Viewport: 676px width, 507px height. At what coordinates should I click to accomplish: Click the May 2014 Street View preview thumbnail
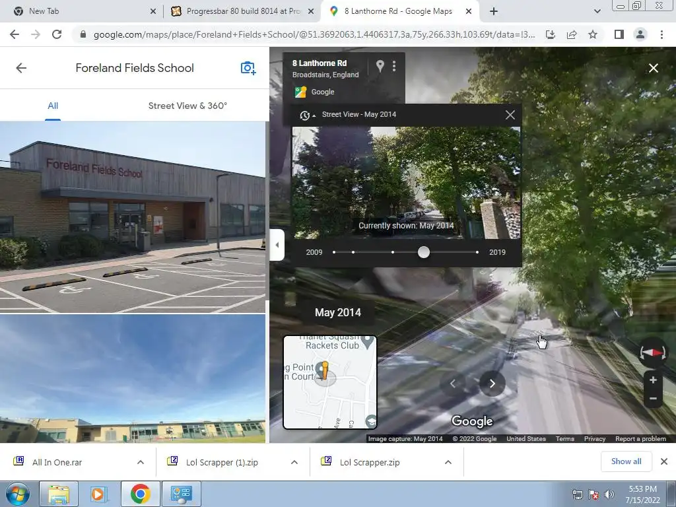click(x=406, y=183)
